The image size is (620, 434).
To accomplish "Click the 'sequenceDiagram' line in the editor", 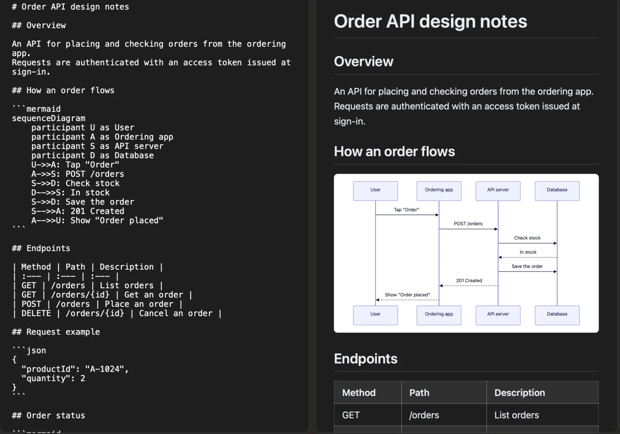I will [x=48, y=118].
